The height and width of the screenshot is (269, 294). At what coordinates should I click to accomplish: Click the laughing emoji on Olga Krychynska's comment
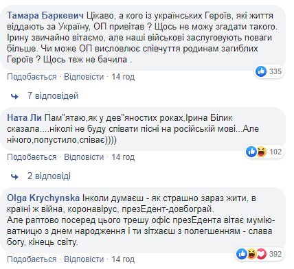pyautogui.click(x=251, y=254)
